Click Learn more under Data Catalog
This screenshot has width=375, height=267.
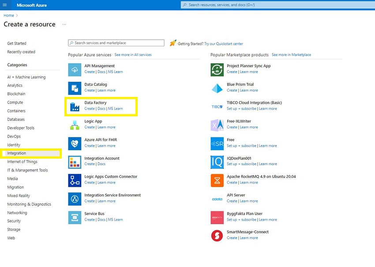(x=106, y=90)
